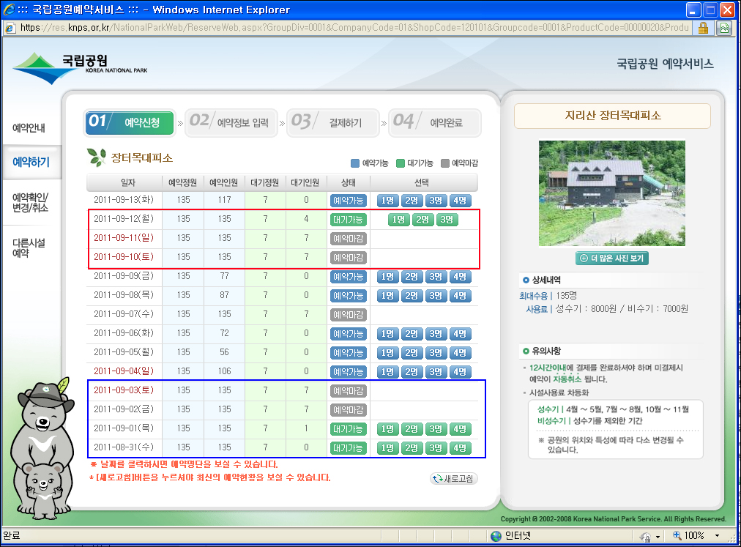Open 다른시설 예약 sidebar menu
This screenshot has height=547, width=741.
coord(29,248)
